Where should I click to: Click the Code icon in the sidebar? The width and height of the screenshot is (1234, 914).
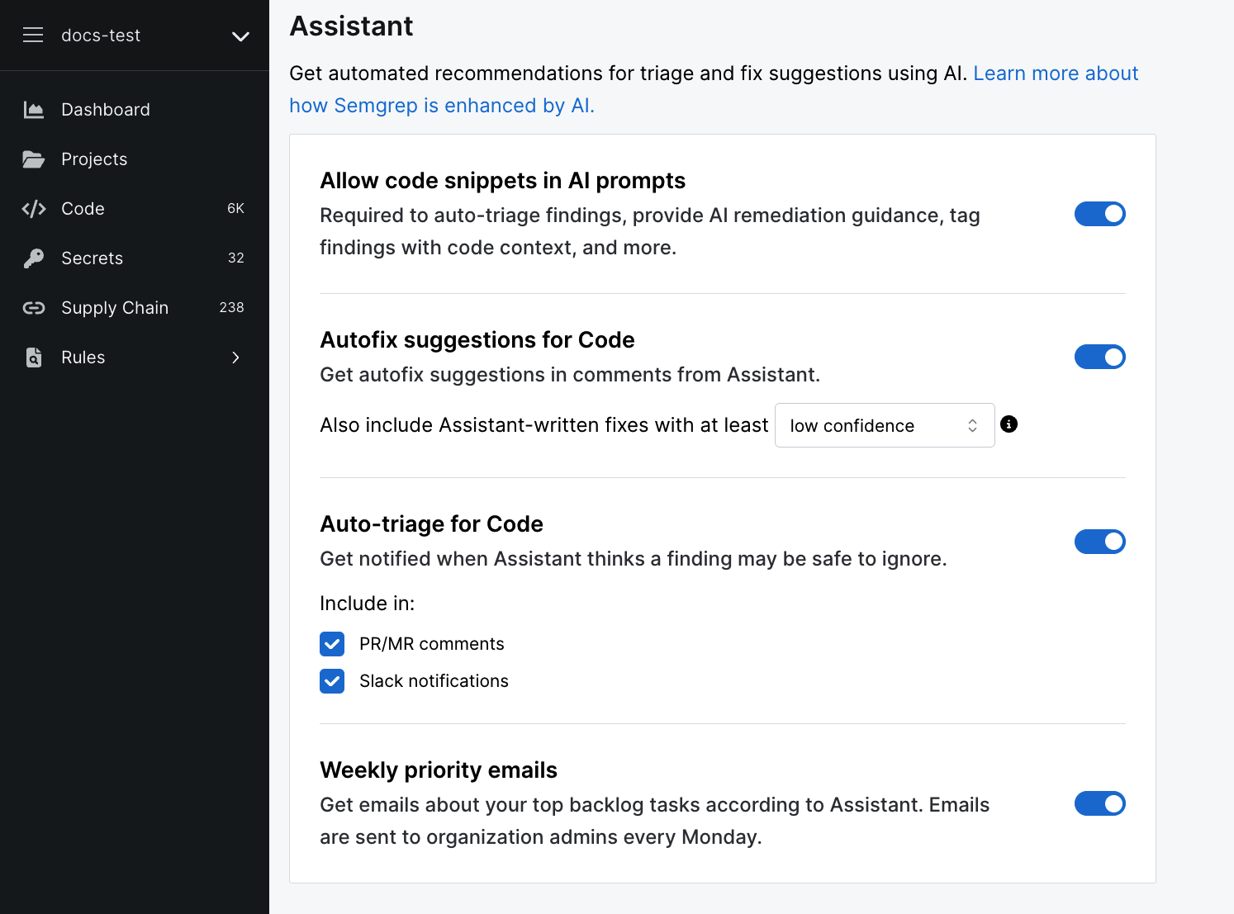coord(34,208)
